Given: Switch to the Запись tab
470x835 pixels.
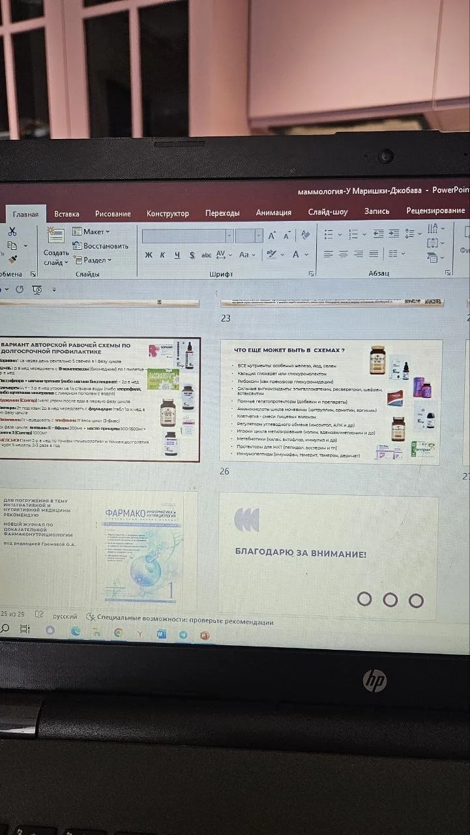Looking at the screenshot, I should click(377, 211).
